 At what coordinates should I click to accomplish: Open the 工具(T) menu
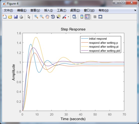(x=61, y=10)
